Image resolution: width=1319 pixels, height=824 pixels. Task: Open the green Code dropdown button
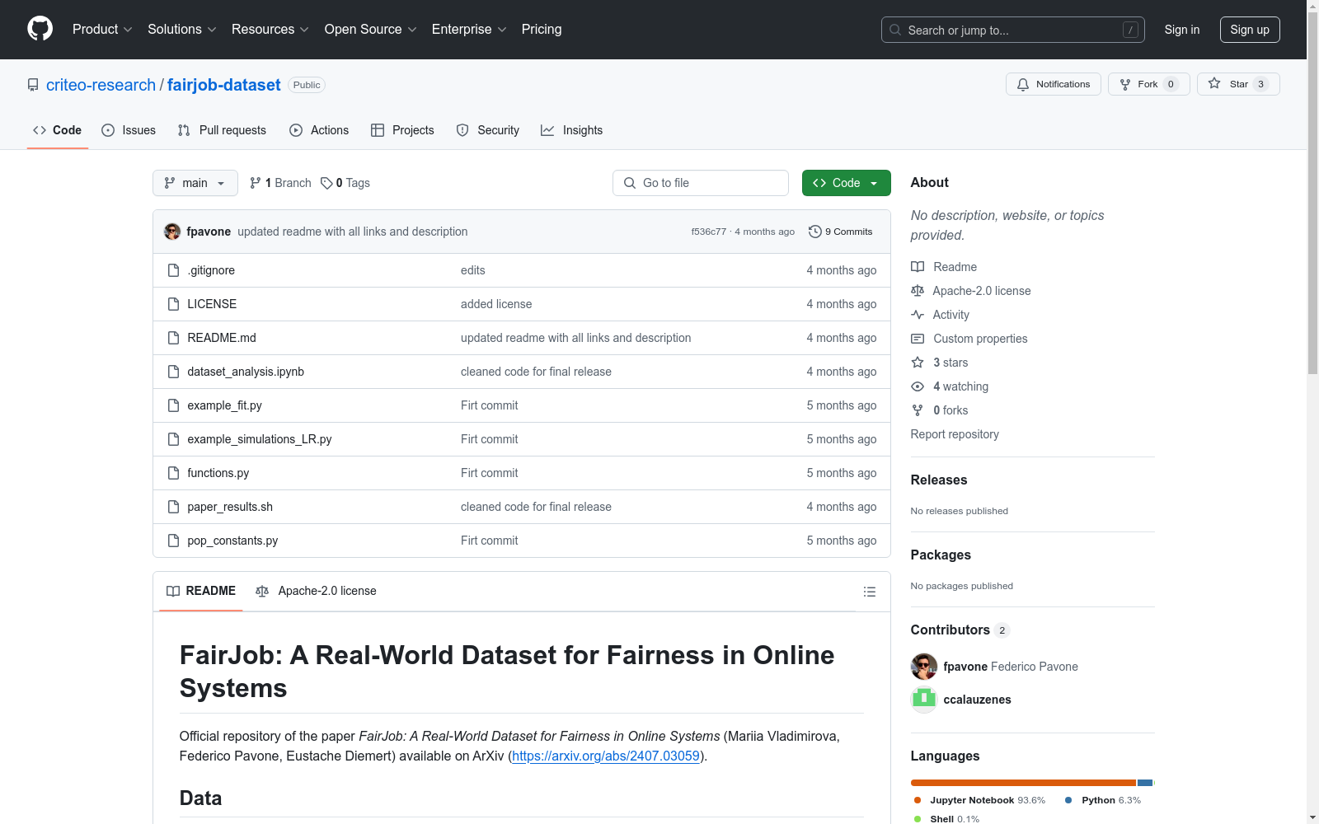pyautogui.click(x=846, y=183)
